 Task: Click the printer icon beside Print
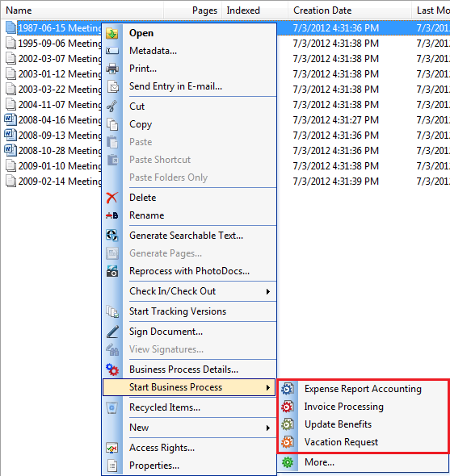pos(111,69)
